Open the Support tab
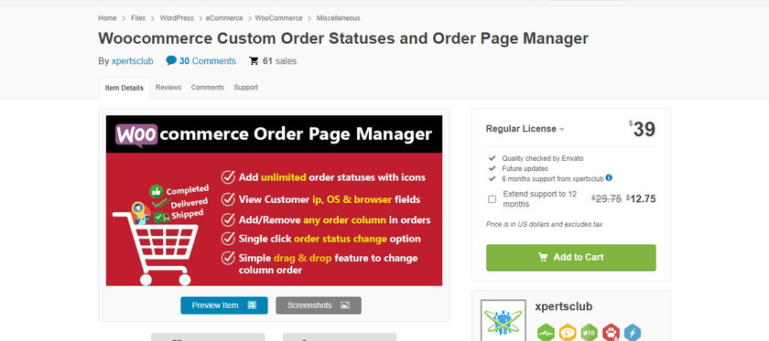 245,87
